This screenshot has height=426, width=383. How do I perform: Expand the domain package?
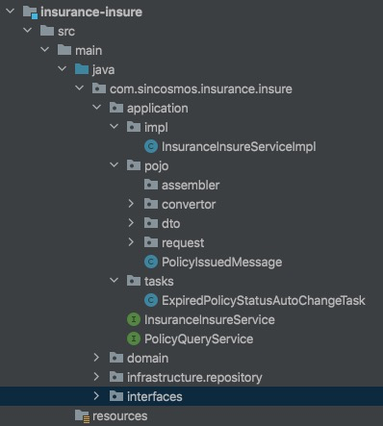pyautogui.click(x=96, y=358)
